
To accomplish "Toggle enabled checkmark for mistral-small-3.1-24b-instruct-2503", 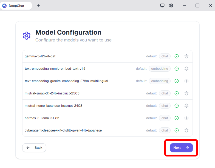I will tap(177, 93).
